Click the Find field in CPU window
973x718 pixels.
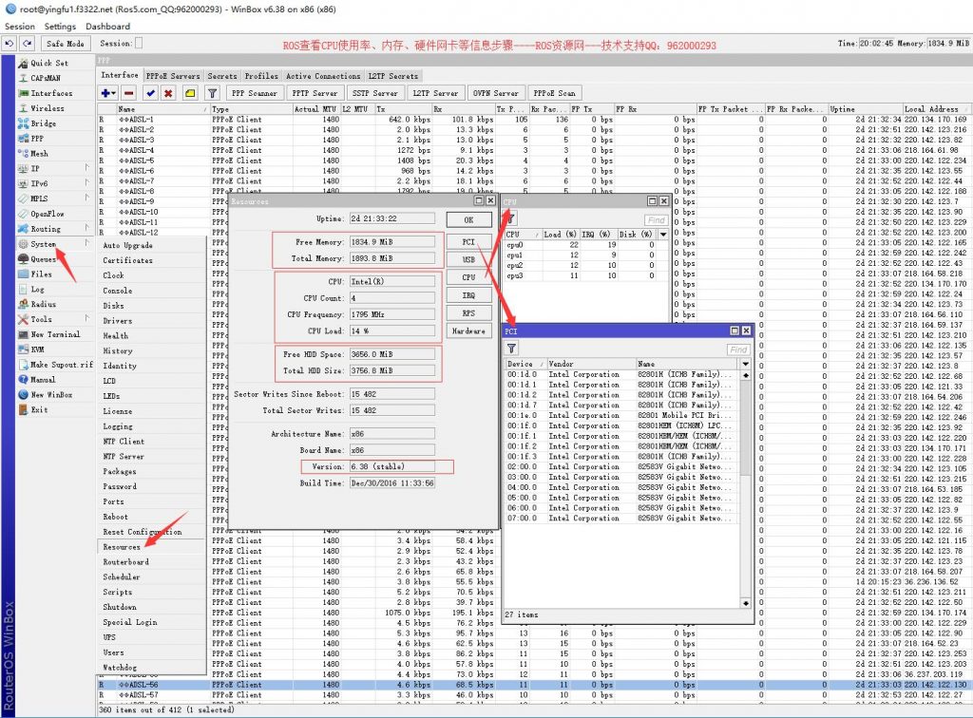pos(656,220)
